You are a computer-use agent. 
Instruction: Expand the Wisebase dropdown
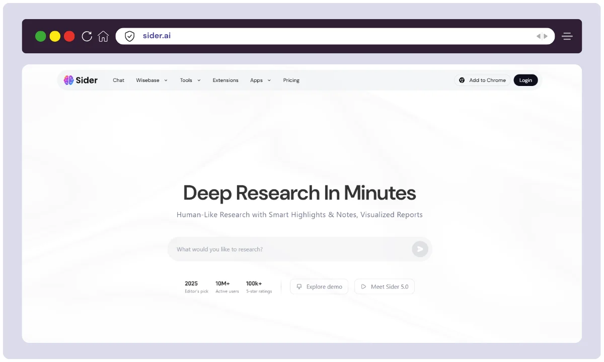(152, 80)
